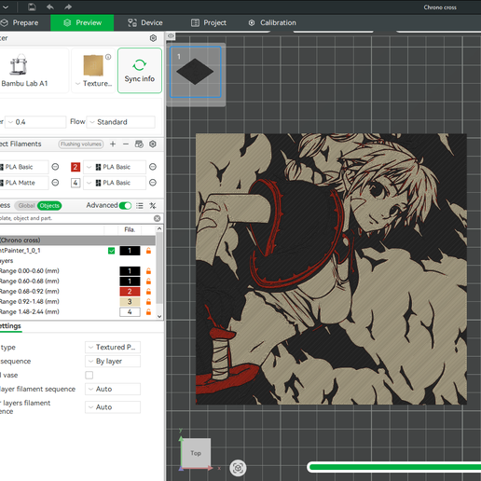Click the save icon in the title bar
Viewport: 481px width, 481px height.
pyautogui.click(x=32, y=7)
